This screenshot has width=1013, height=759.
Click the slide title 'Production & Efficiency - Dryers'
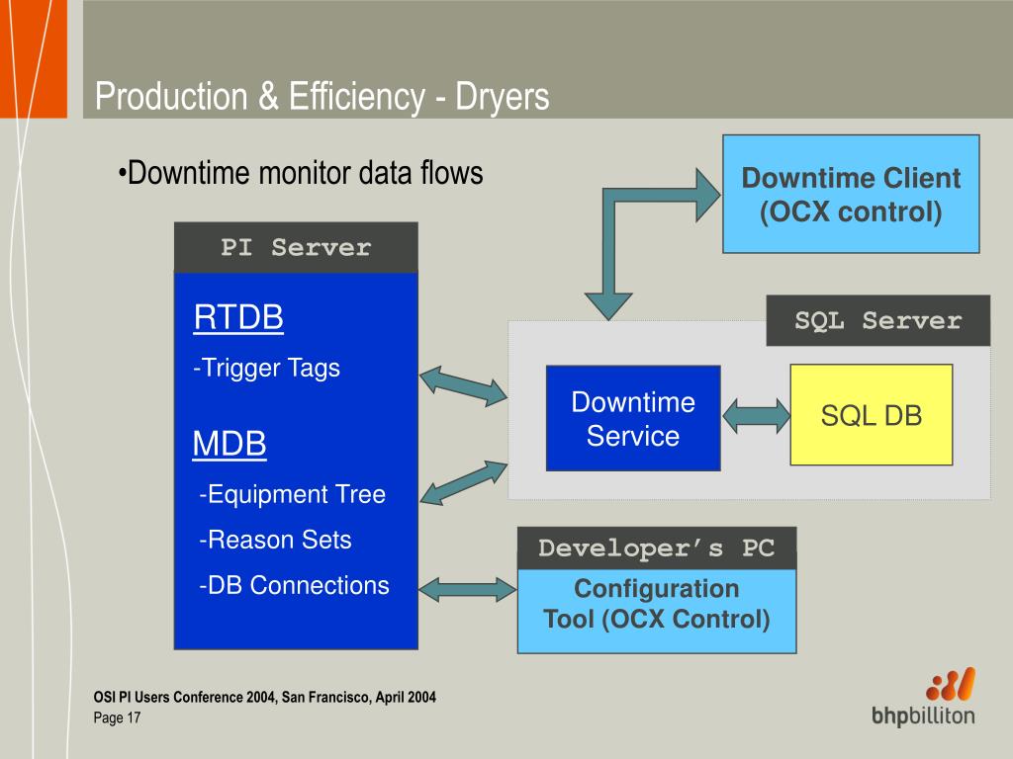pos(322,97)
